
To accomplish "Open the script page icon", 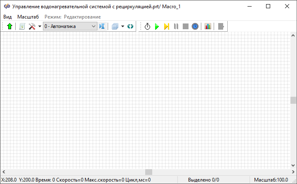I will [22, 26].
